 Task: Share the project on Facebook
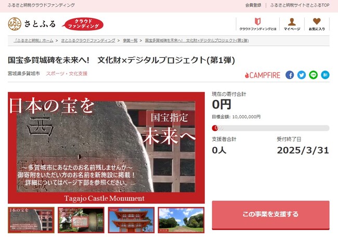tap(290, 75)
